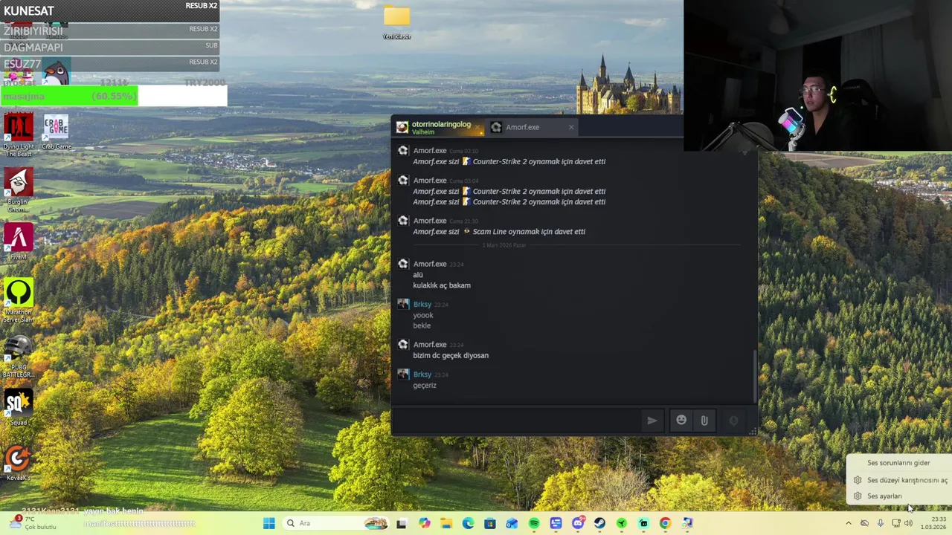Click the 'geçeriz' chat message
This screenshot has height=535, width=952.
point(425,385)
